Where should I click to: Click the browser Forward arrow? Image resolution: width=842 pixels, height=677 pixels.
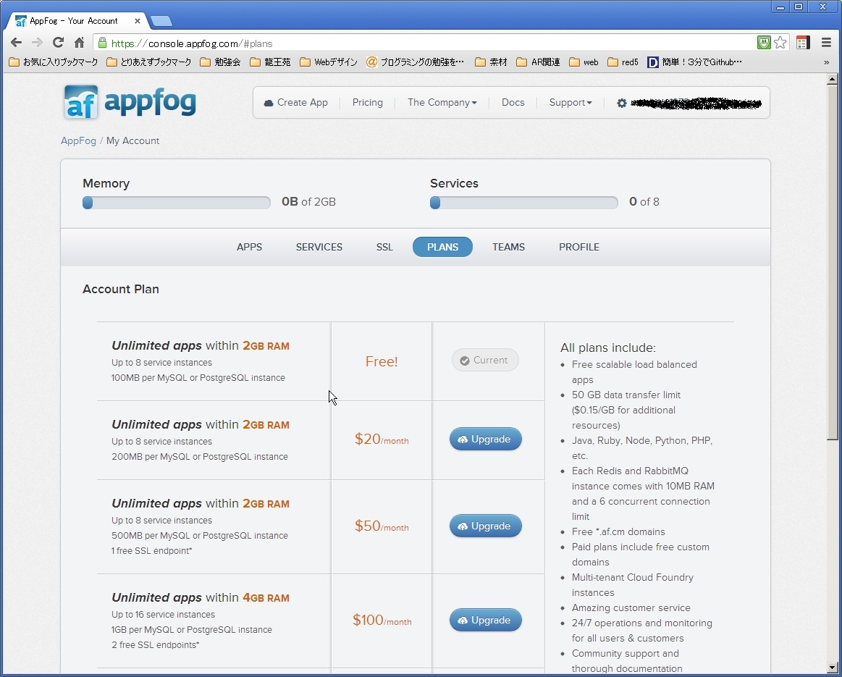tap(37, 43)
